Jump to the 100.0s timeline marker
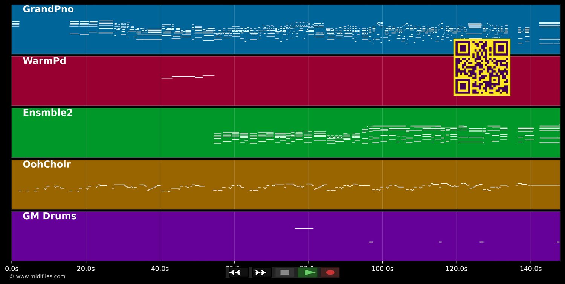 pyautogui.click(x=382, y=269)
